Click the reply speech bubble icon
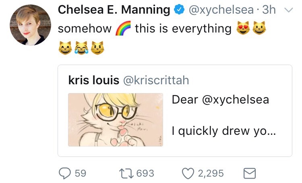Image resolution: width=302 pixels, height=183 pixels. point(65,173)
